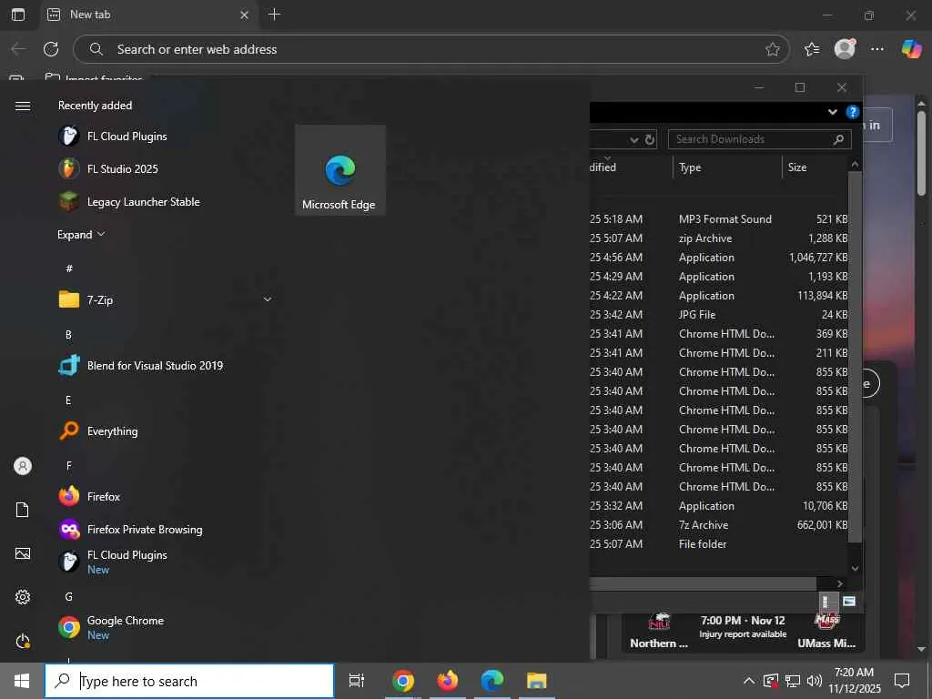Go back in Edge with arrow
Screen dimensions: 932x699
pos(18,49)
